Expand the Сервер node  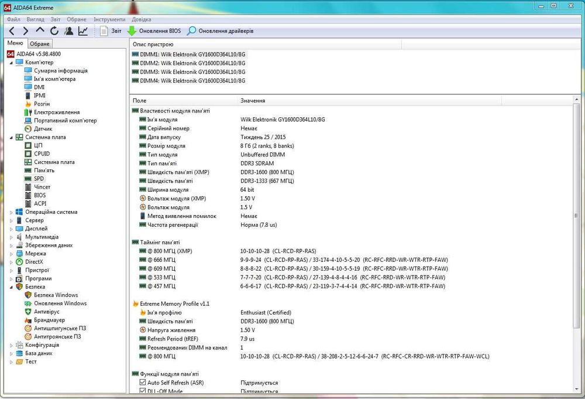coord(11,220)
